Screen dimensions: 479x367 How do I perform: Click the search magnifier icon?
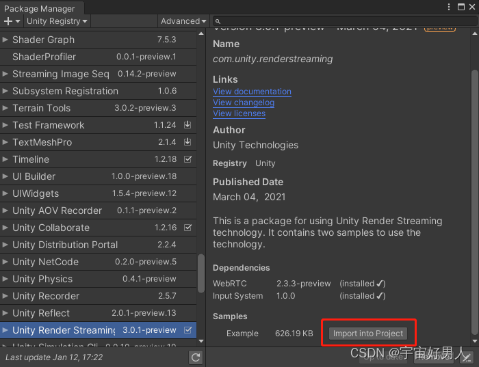click(218, 21)
